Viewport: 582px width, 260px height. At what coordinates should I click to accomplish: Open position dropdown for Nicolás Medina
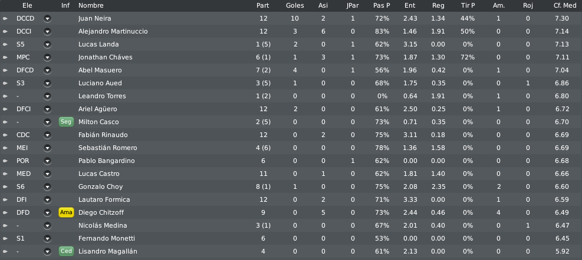47,226
